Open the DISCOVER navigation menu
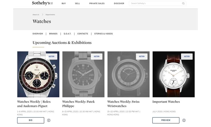 119,4
